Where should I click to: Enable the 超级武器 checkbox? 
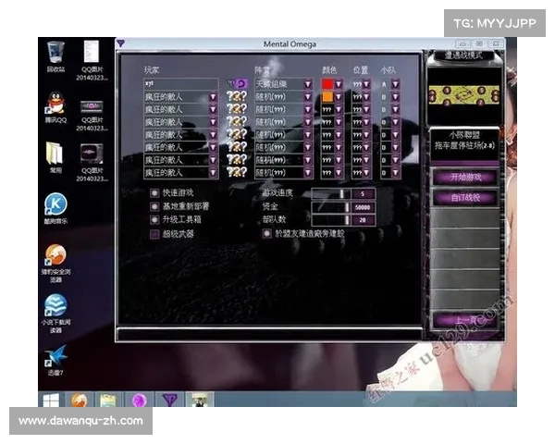[x=154, y=234]
